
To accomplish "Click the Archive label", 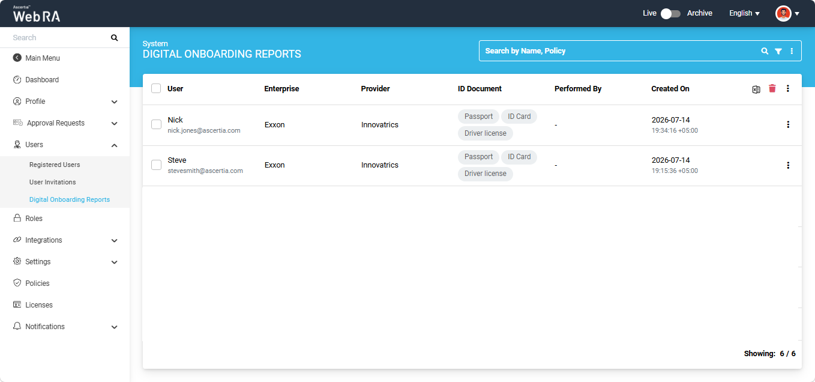I will (700, 13).
